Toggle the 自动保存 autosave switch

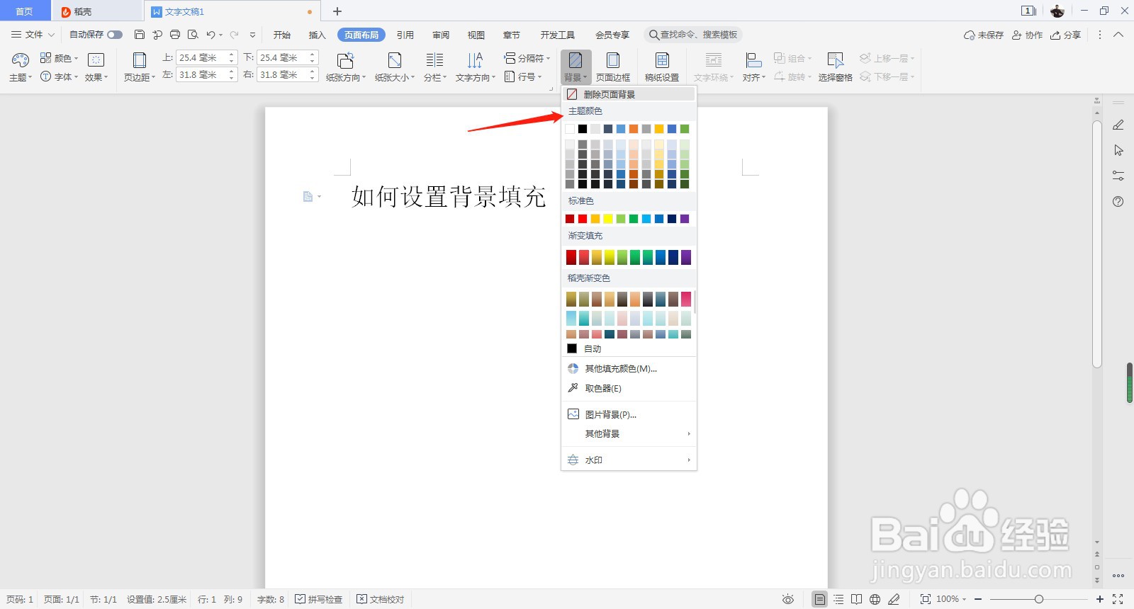click(115, 35)
